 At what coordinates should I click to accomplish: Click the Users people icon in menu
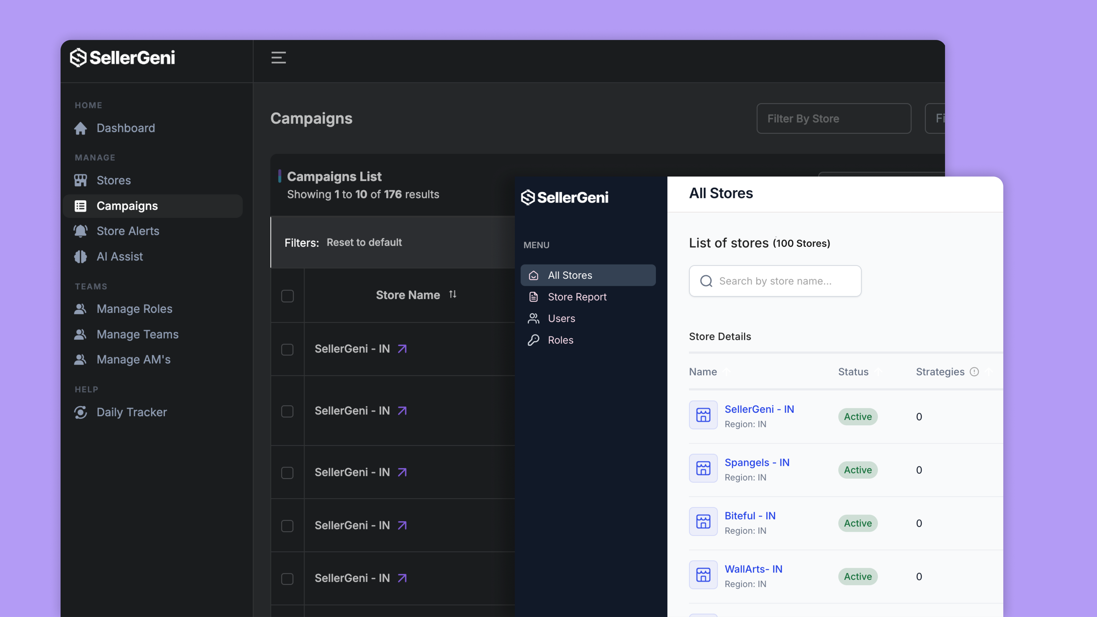(533, 318)
